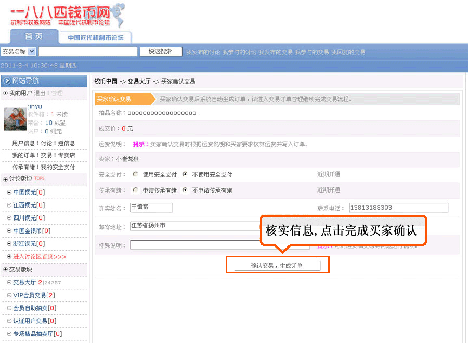Open 我发布的交易 link in top bar
468x343 pixels.
coord(275,52)
